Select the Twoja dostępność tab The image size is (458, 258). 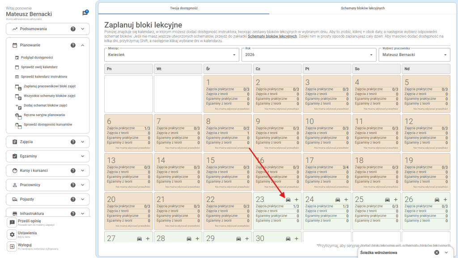pyautogui.click(x=184, y=8)
